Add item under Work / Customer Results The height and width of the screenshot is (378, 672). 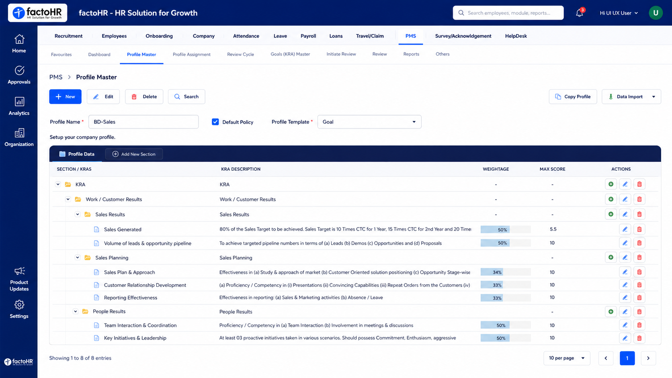pos(611,199)
